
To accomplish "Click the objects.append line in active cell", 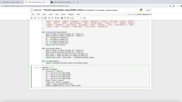I will [63, 86].
